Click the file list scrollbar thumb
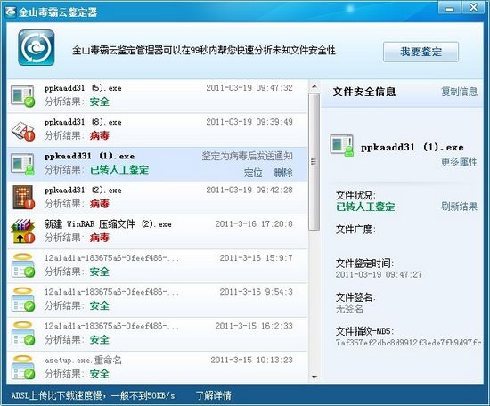Image resolution: width=490 pixels, height=406 pixels. coord(314,161)
